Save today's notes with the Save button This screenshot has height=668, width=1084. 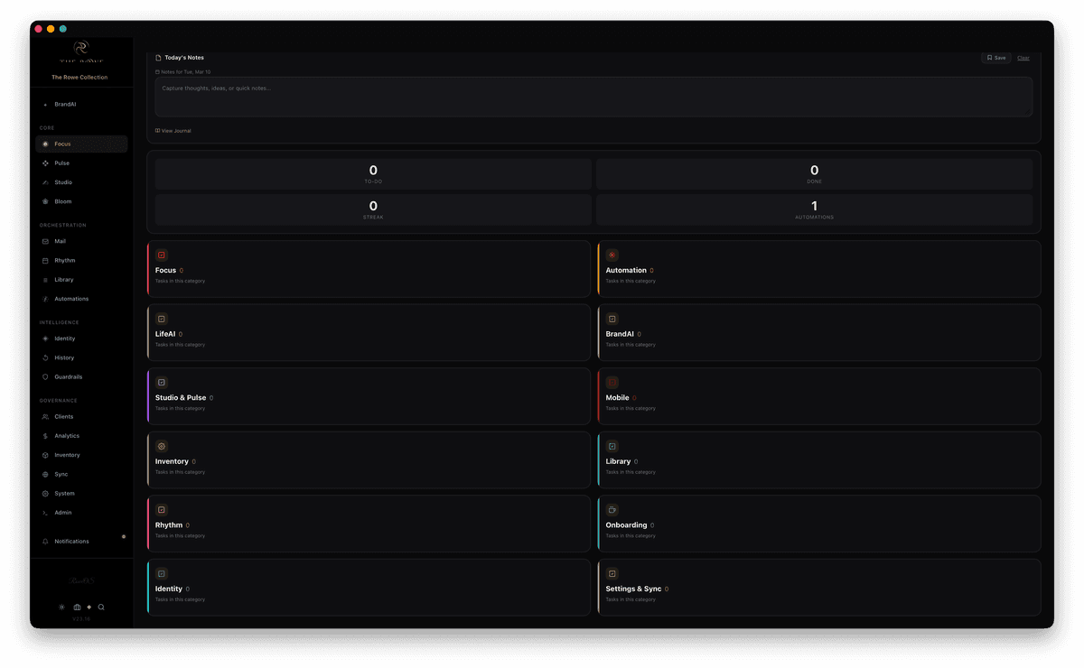(995, 57)
